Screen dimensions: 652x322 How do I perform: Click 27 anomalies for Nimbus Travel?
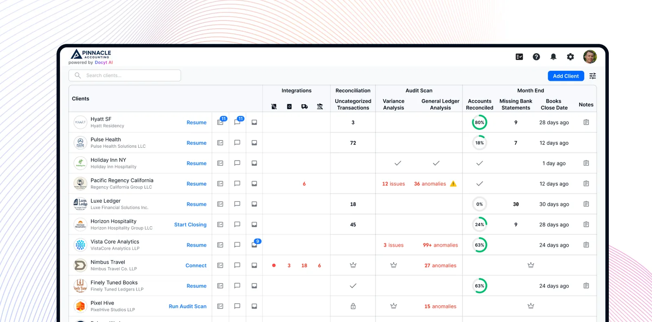[440, 265]
